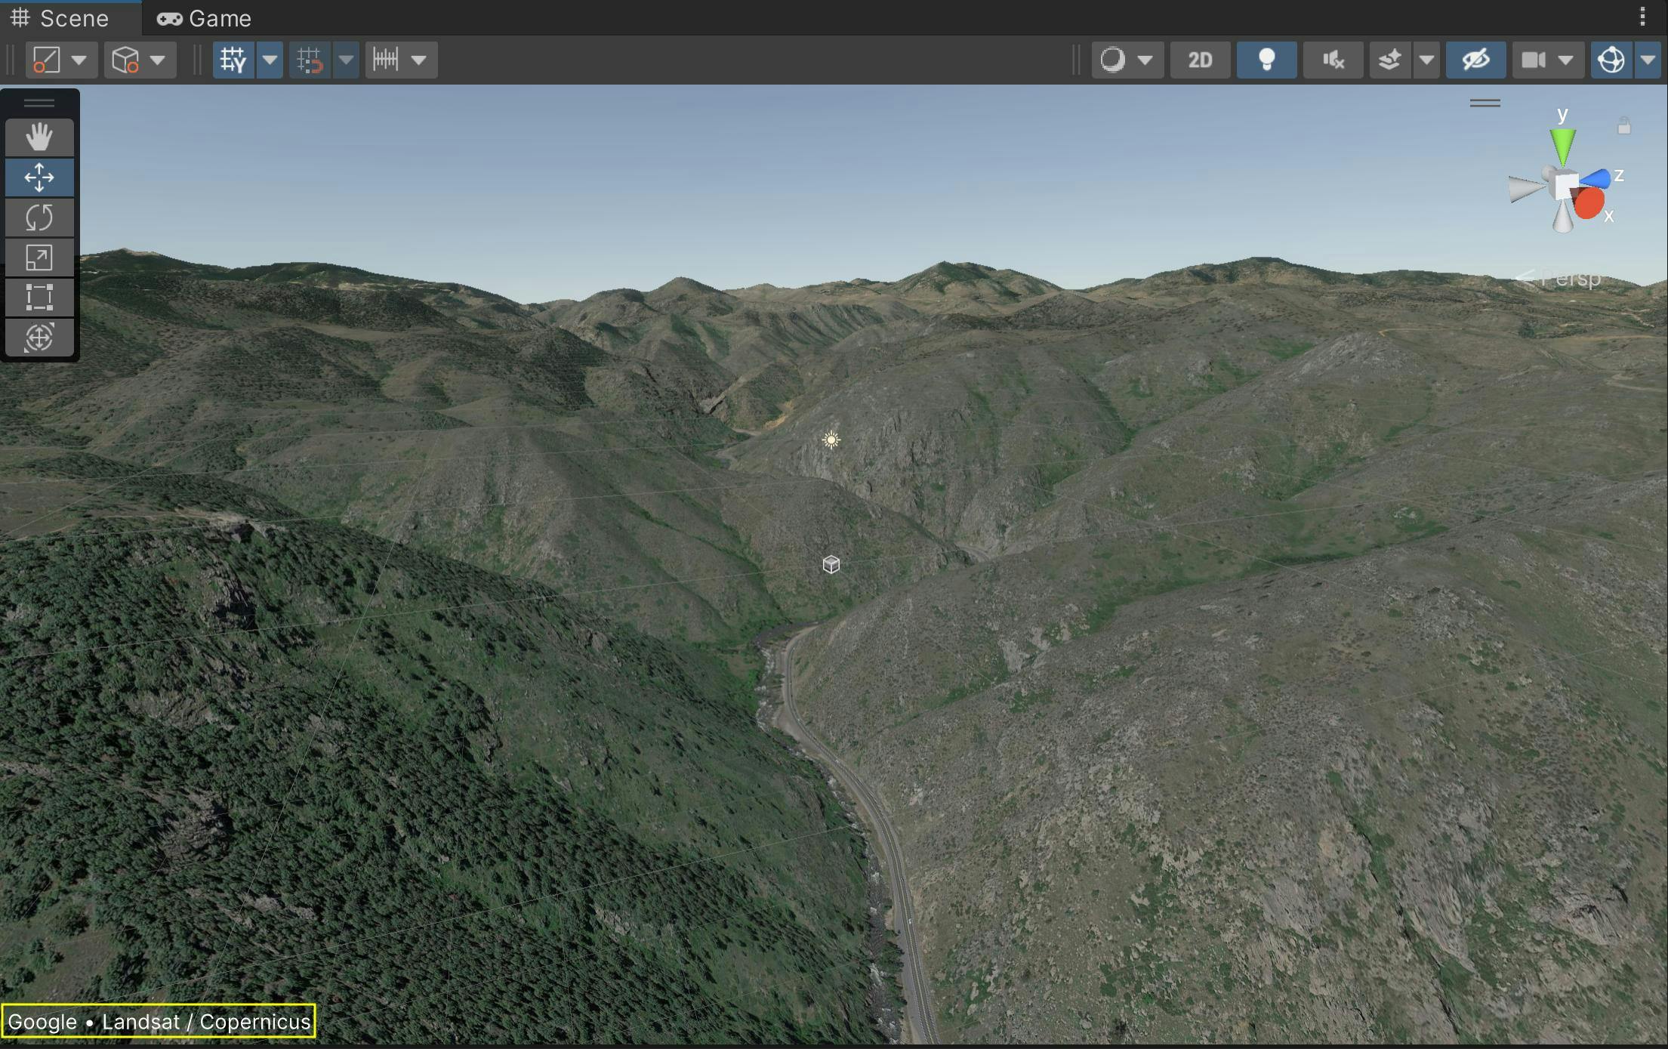Expand the scene effects dropdown arrow

[1427, 60]
